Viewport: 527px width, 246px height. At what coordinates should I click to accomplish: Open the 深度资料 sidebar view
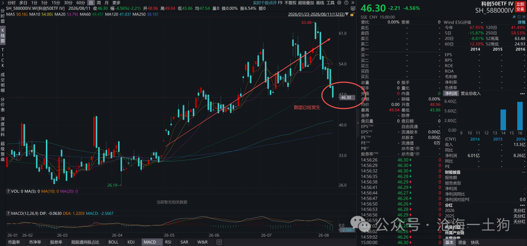click(3, 127)
